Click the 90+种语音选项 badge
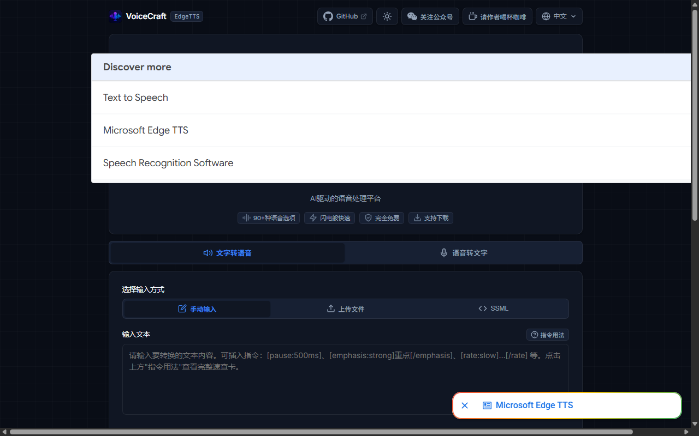 (269, 218)
